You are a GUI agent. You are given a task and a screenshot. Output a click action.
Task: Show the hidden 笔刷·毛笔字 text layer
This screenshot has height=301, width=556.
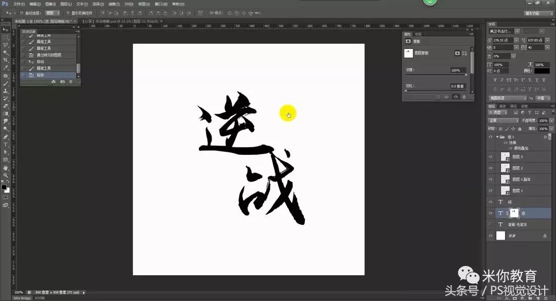point(490,224)
